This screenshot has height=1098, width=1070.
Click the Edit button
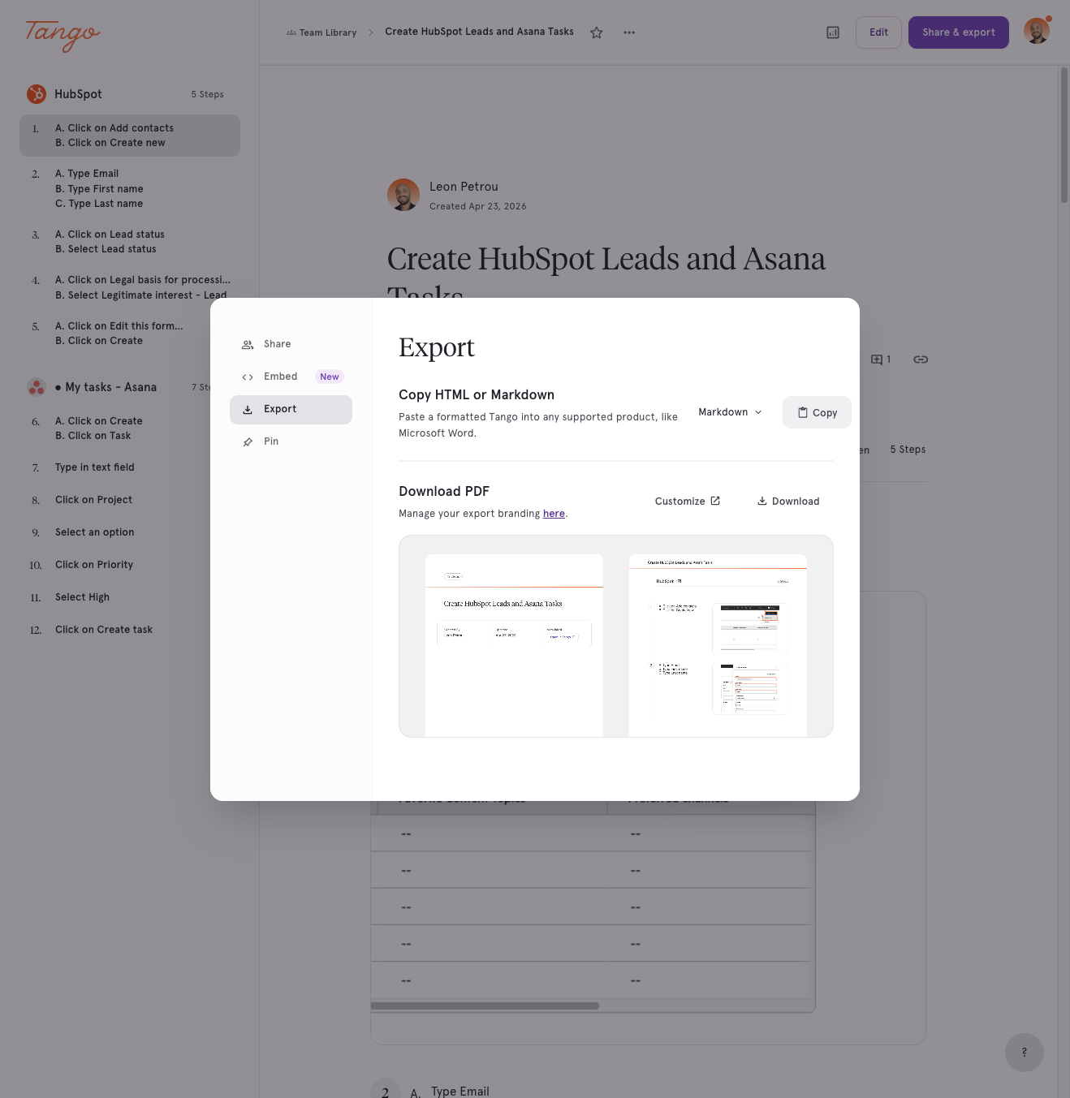coord(878,32)
